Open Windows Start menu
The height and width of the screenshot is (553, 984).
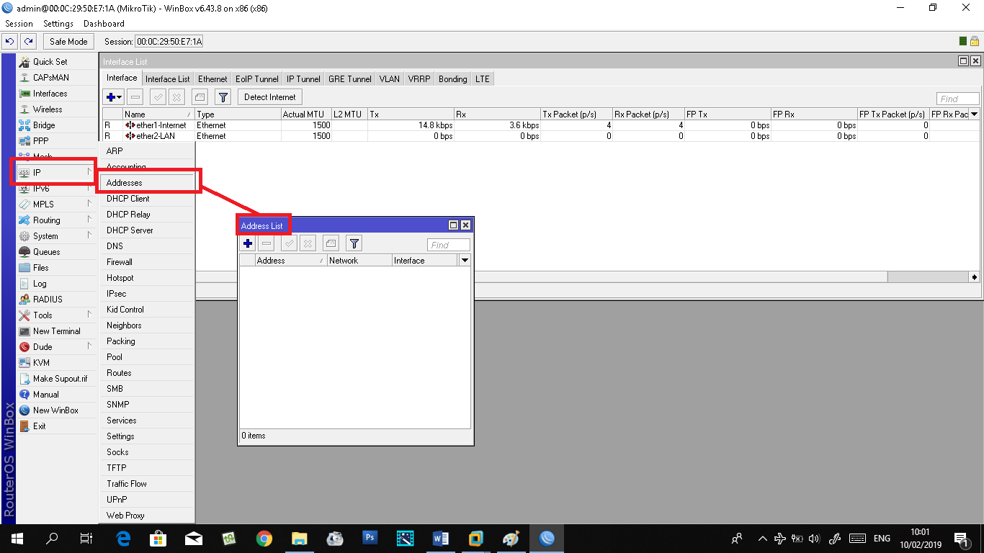(x=17, y=539)
